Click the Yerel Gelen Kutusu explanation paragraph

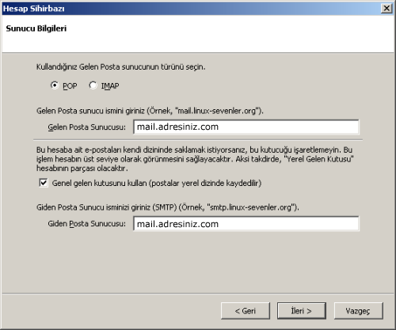point(195,159)
